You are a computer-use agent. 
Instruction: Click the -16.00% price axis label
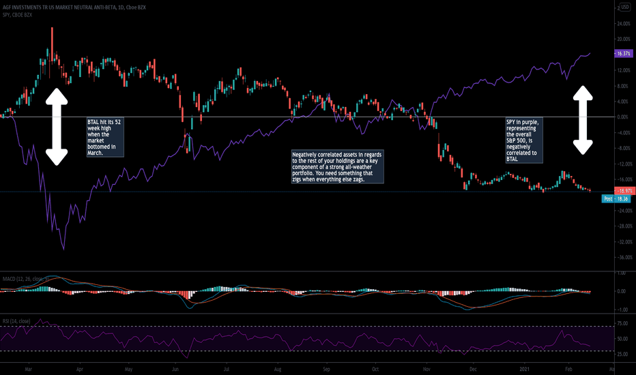click(624, 179)
